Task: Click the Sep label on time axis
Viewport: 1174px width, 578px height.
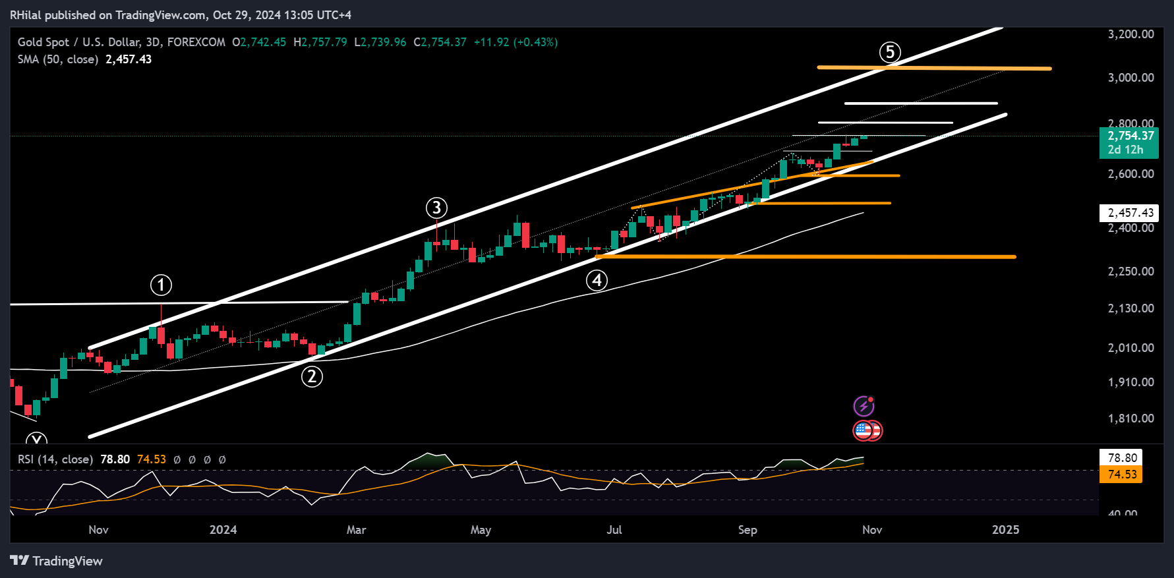Action: 748,530
